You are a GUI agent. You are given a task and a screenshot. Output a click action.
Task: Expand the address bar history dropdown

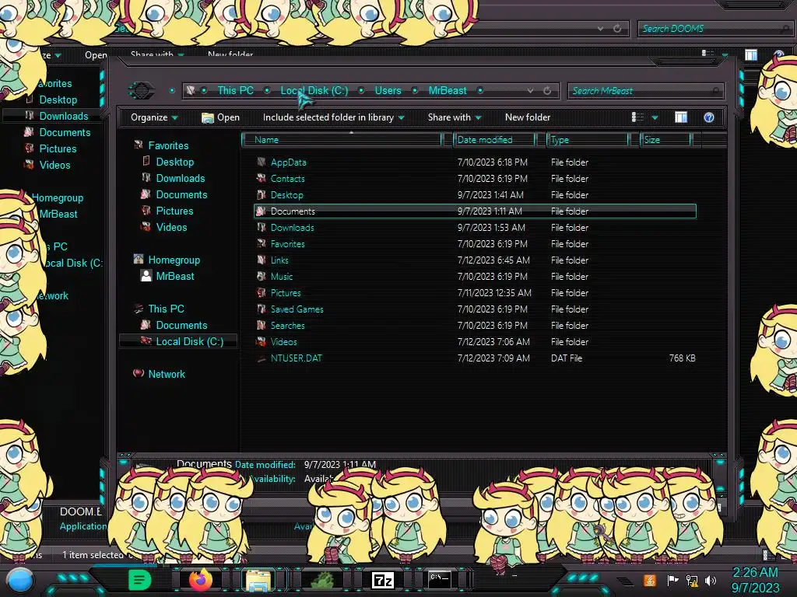530,91
